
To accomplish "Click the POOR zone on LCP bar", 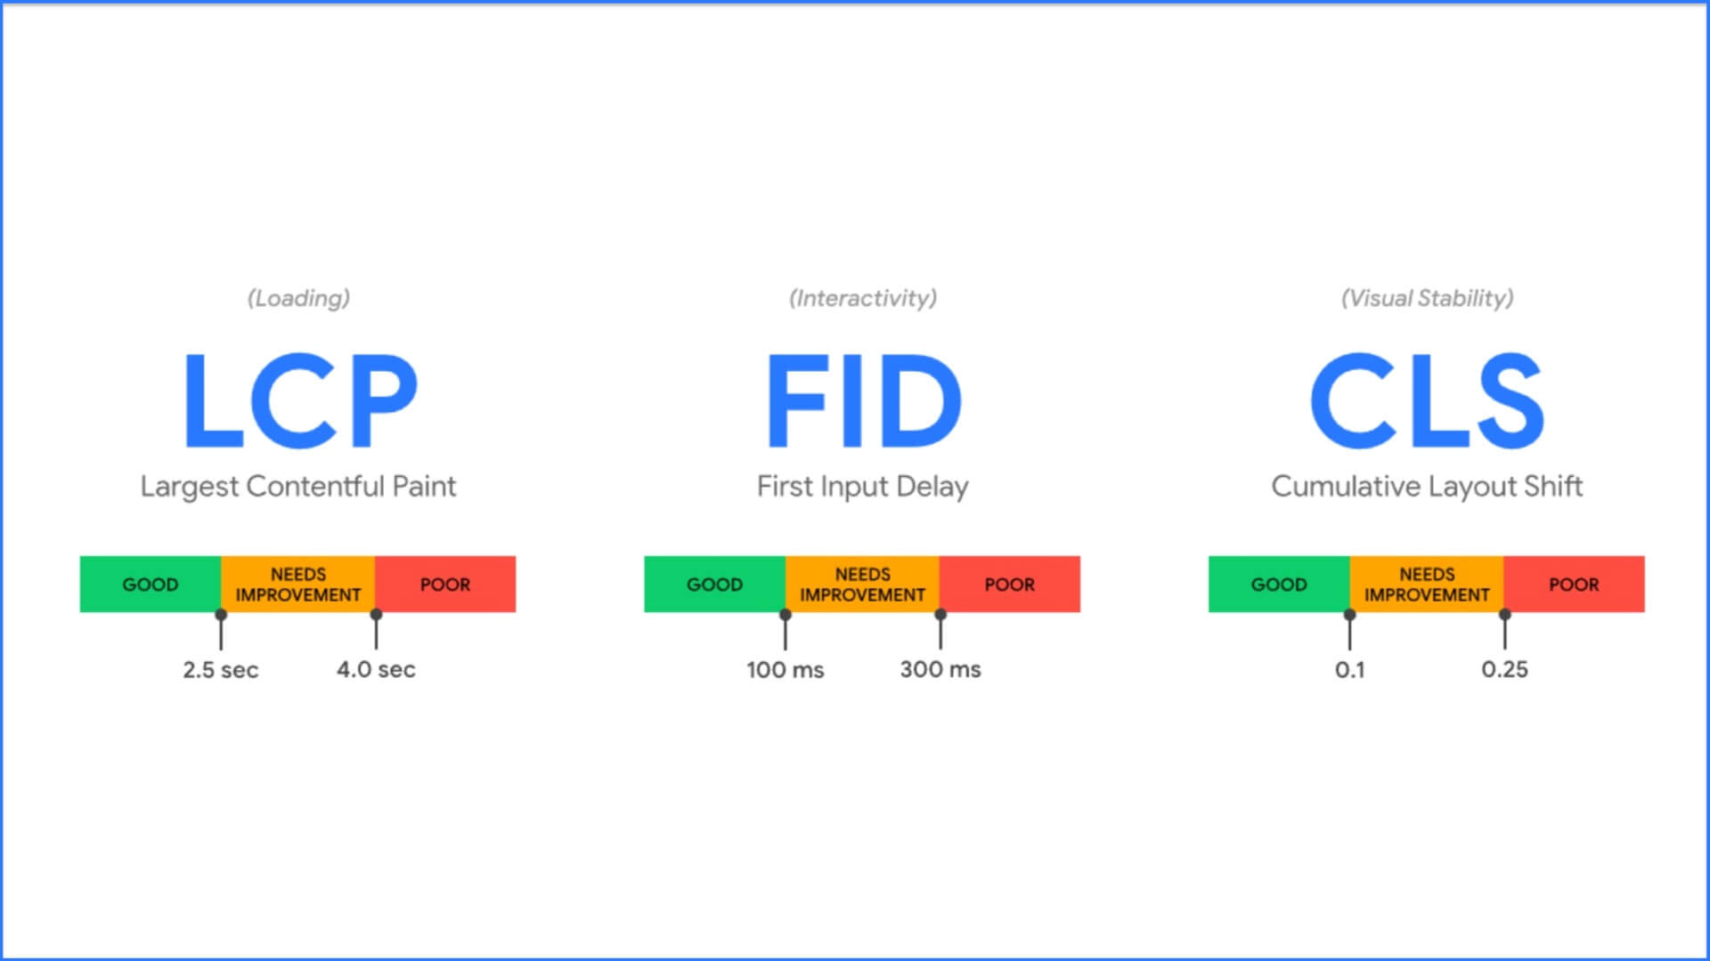I will point(445,585).
